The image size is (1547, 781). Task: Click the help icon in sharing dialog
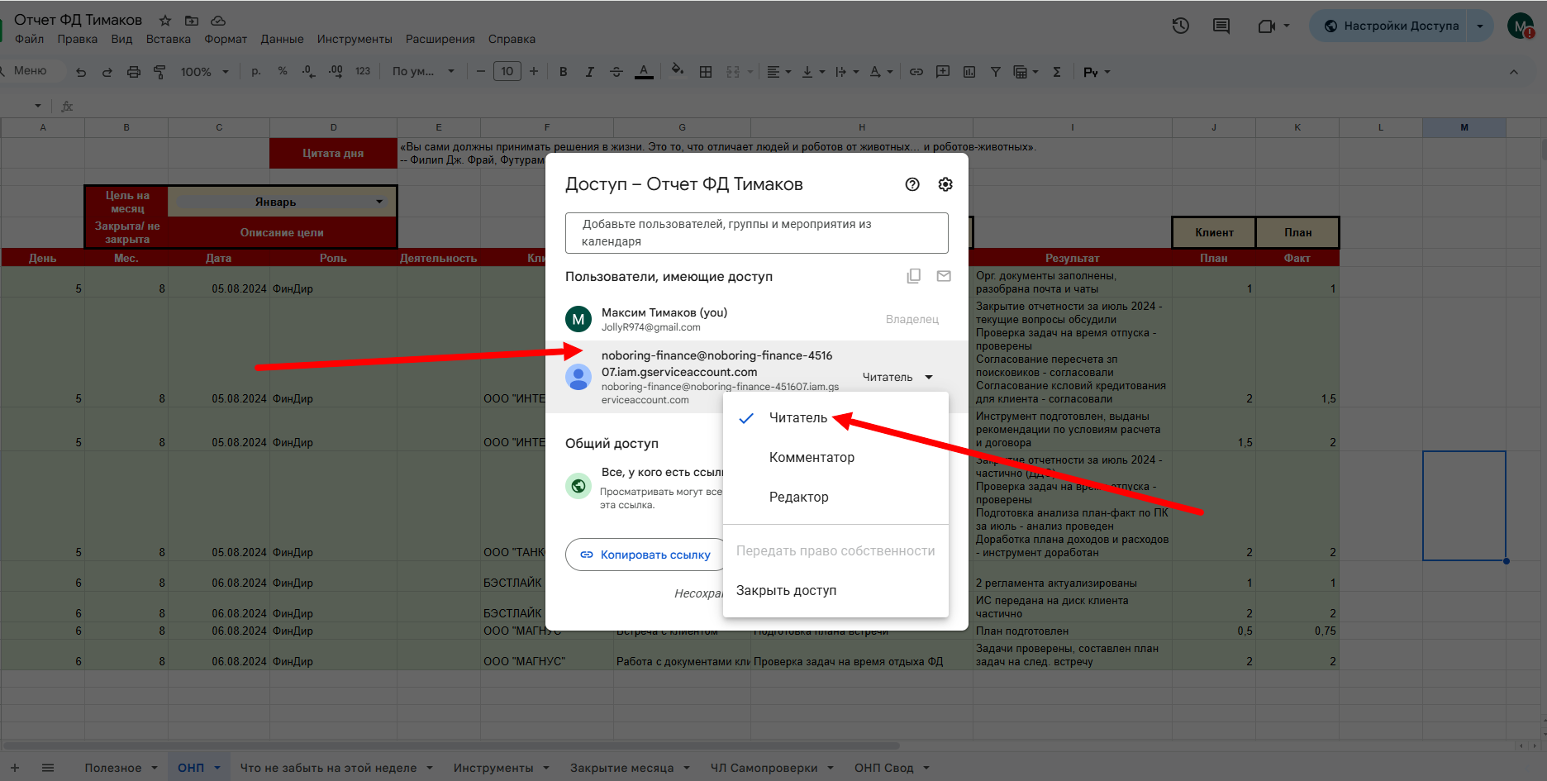click(x=912, y=184)
